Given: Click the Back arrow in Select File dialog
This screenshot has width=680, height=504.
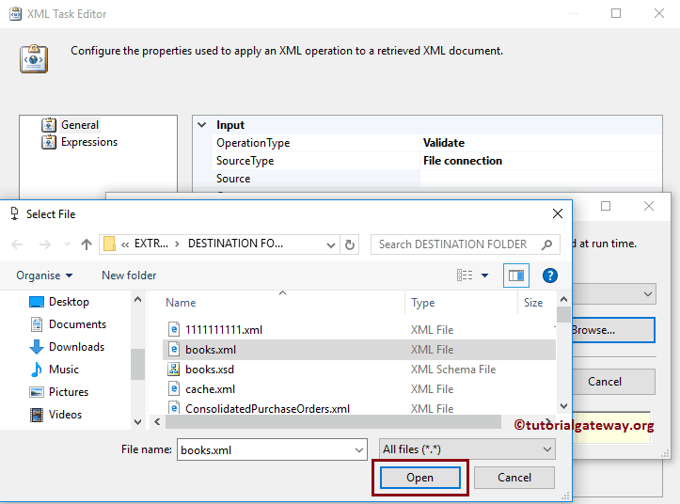Looking at the screenshot, I should 17,244.
